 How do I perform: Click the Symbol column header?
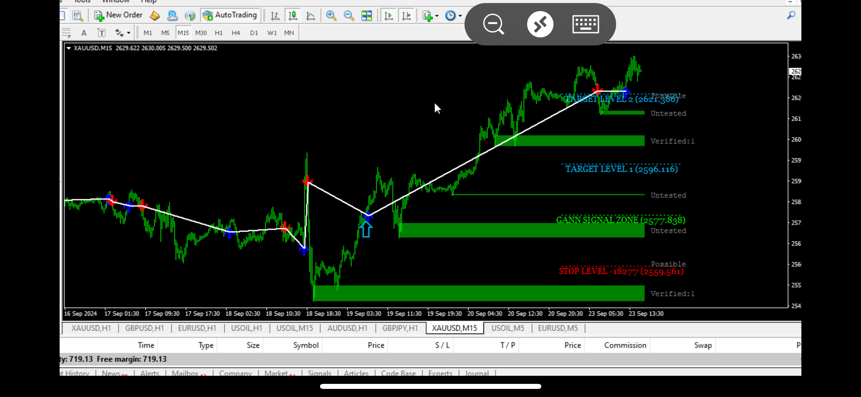pos(306,345)
